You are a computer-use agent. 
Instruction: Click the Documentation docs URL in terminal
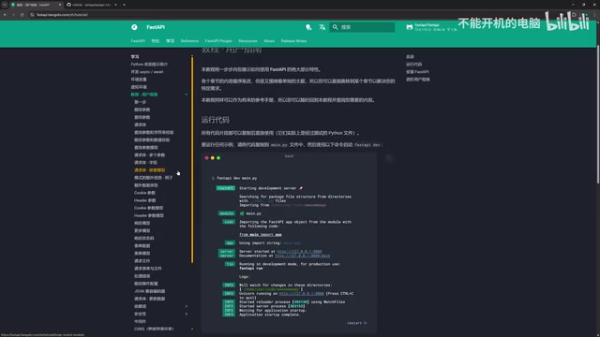[x=302, y=256]
